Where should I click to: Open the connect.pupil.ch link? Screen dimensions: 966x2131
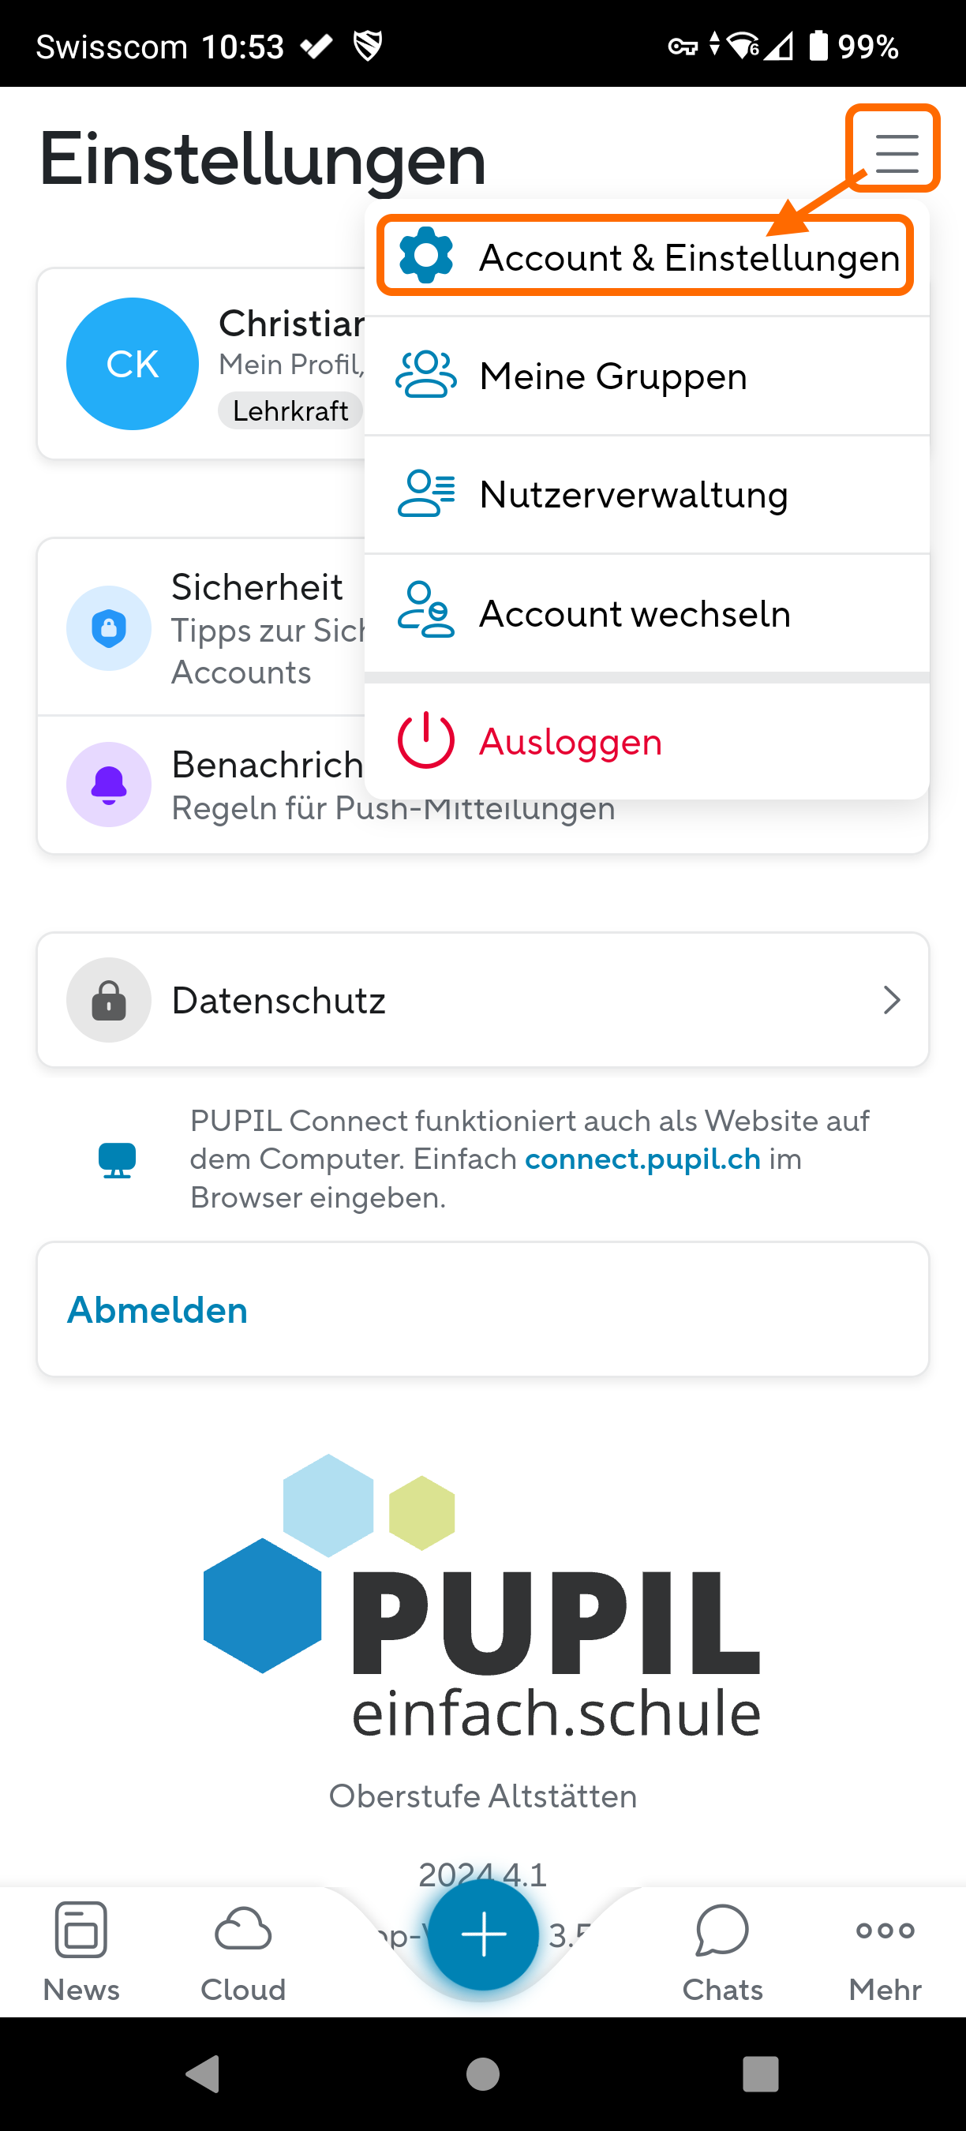point(642,1159)
